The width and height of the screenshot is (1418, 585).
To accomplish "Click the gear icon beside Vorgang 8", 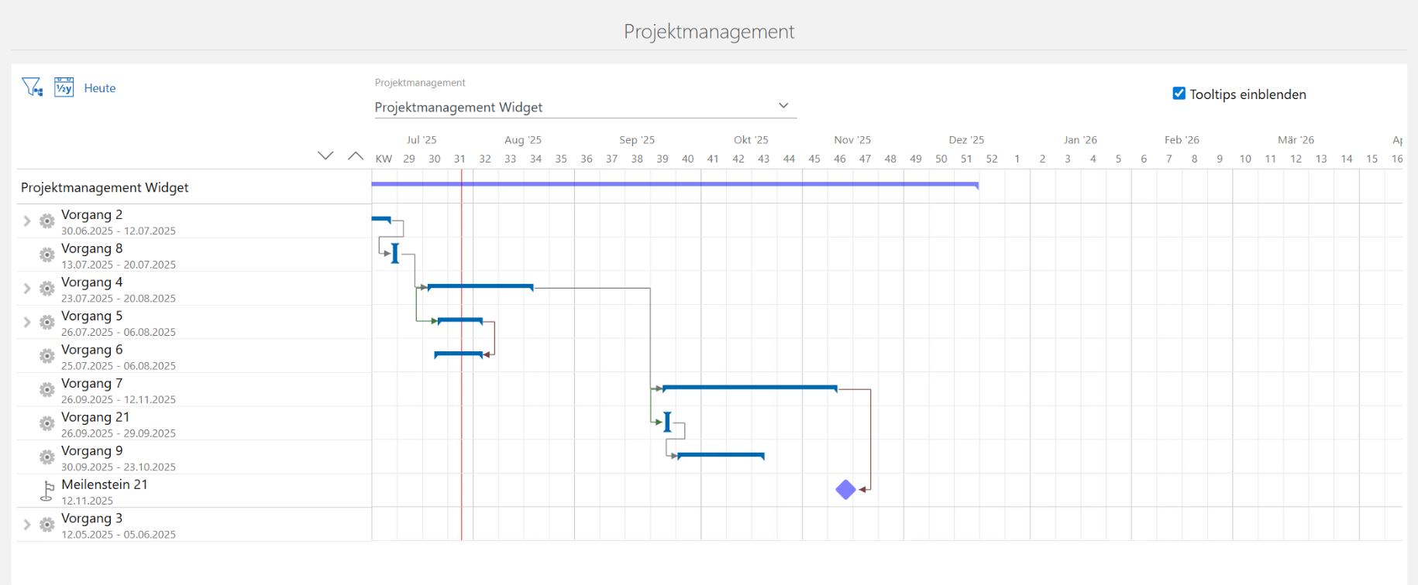I will [x=47, y=255].
